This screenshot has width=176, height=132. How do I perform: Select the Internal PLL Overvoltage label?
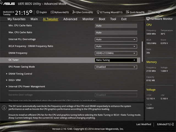[x=22, y=39]
